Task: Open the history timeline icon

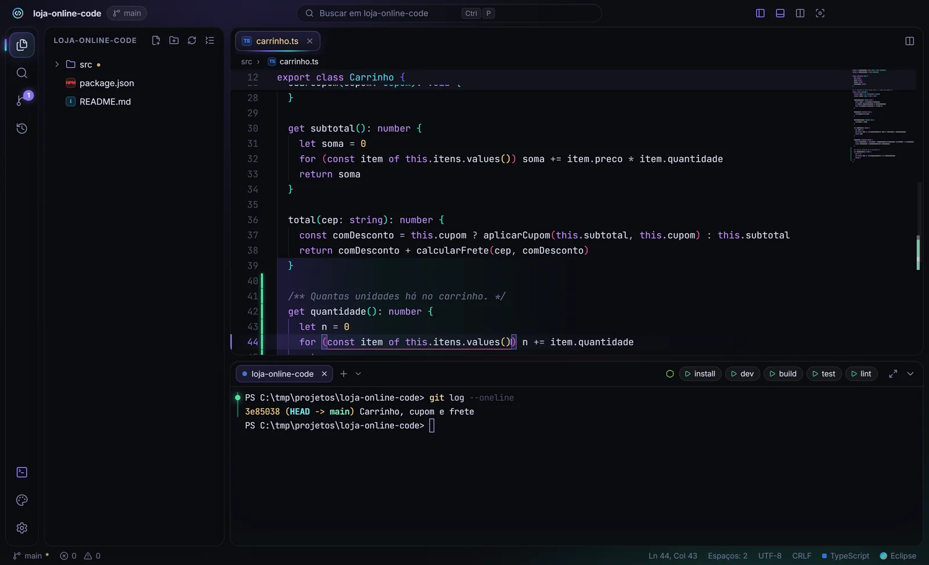Action: tap(22, 128)
